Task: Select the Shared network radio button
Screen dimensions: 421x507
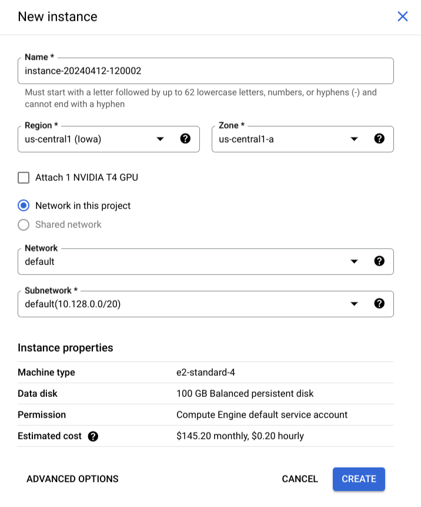Action: tap(22, 224)
